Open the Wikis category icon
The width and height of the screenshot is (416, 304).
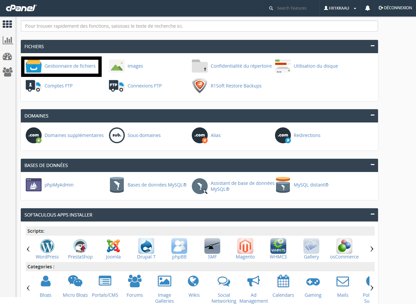(193, 281)
